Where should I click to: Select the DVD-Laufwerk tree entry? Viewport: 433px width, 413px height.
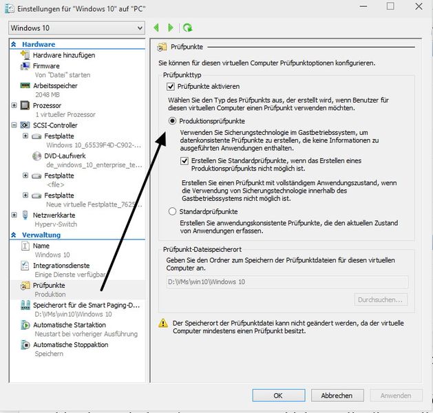tap(65, 156)
